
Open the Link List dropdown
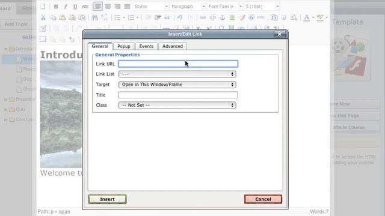[x=177, y=74]
